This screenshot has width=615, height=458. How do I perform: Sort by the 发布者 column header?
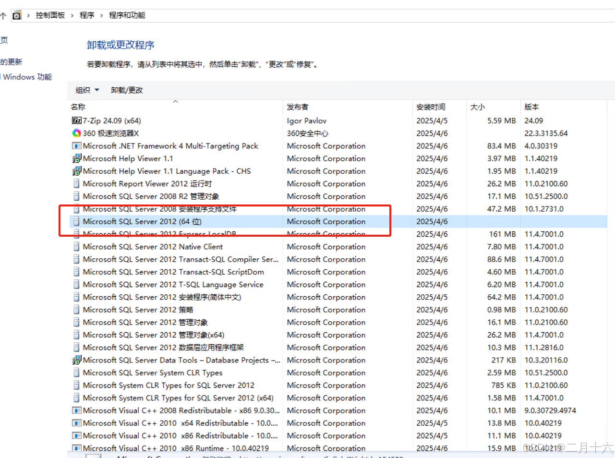coord(298,107)
